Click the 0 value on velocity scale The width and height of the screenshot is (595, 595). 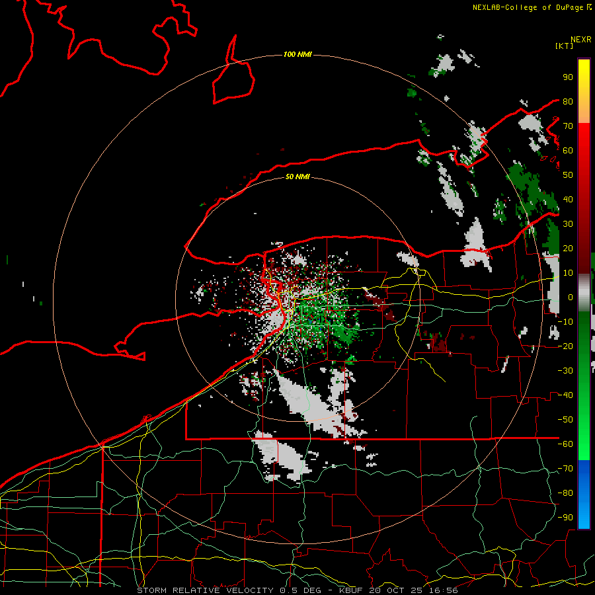pyautogui.click(x=571, y=297)
